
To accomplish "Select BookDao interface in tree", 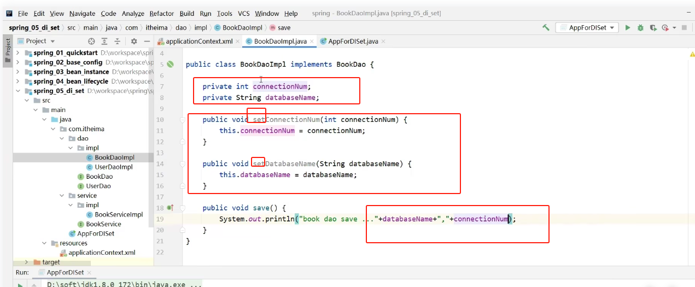I will click(x=100, y=177).
